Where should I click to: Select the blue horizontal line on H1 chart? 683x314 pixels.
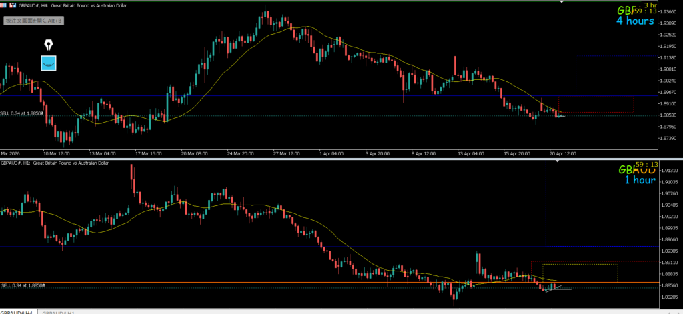click(x=267, y=247)
